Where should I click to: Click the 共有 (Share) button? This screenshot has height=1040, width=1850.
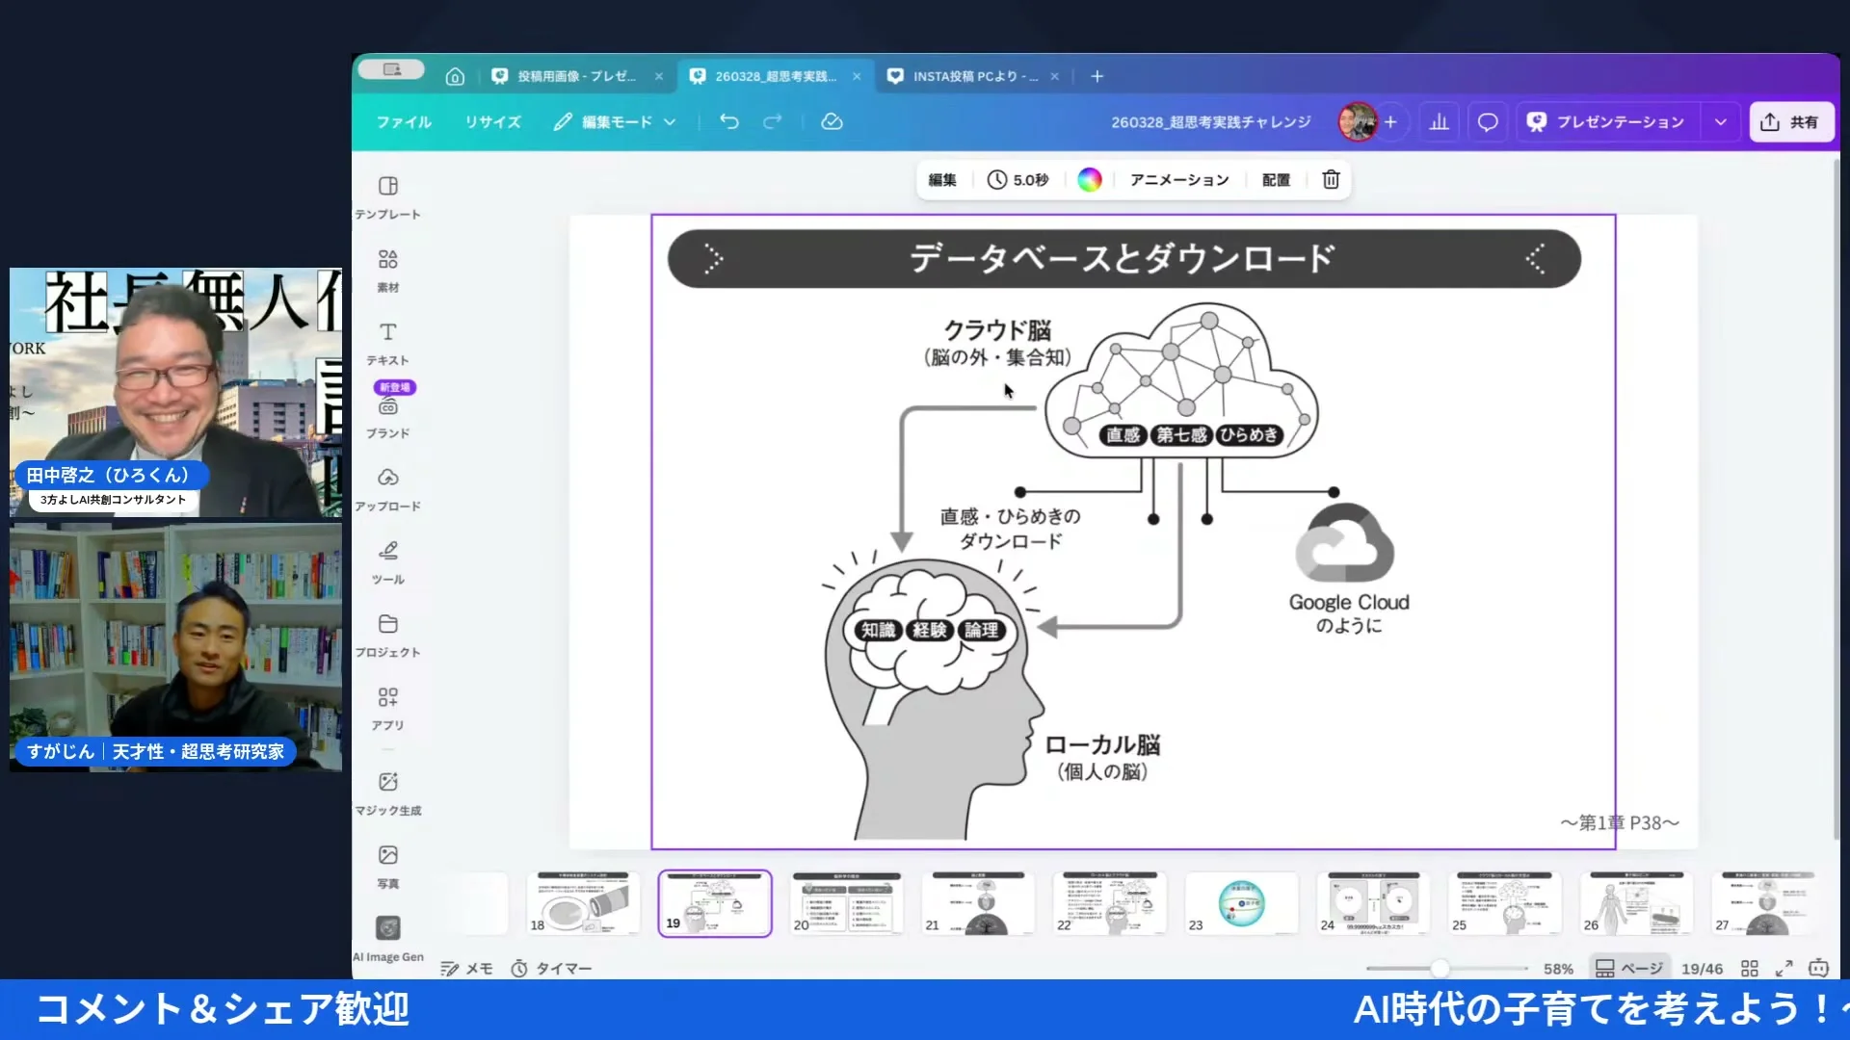1790,121
